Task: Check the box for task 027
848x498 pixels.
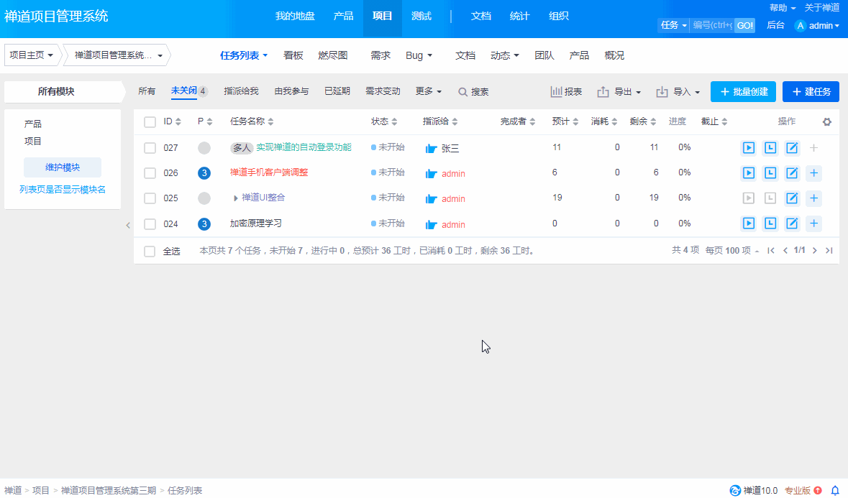Action: click(x=150, y=148)
